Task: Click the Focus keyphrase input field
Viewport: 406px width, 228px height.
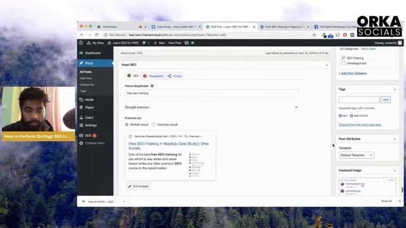Action: point(212,93)
